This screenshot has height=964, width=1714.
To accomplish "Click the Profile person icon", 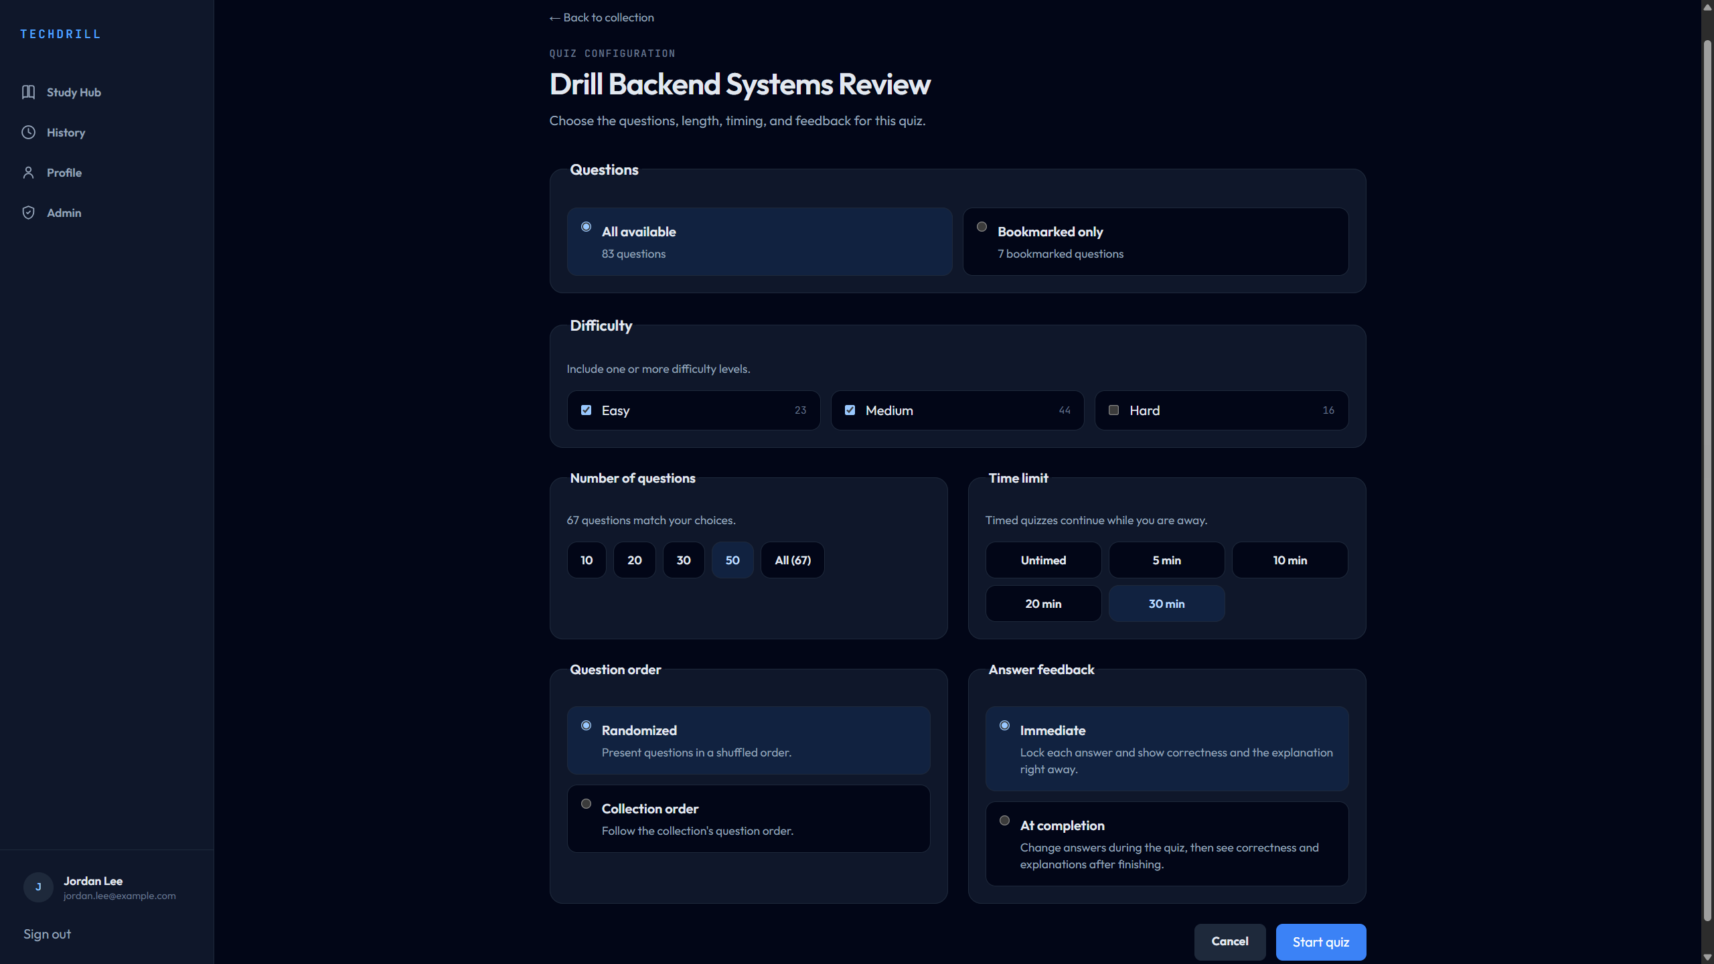I will pyautogui.click(x=28, y=173).
